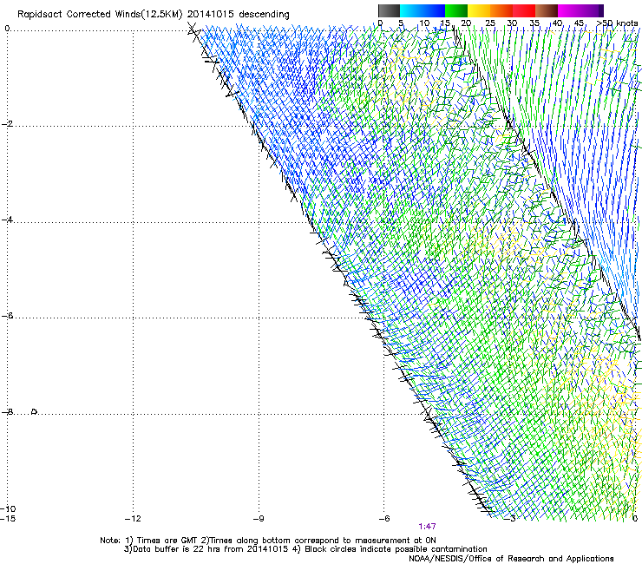Click the '-6' latitude label on left axis

(x=7, y=315)
